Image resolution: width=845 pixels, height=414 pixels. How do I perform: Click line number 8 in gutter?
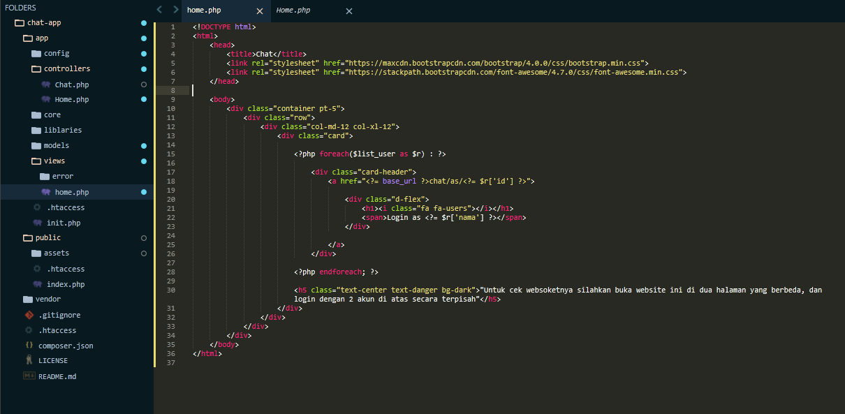[x=172, y=90]
